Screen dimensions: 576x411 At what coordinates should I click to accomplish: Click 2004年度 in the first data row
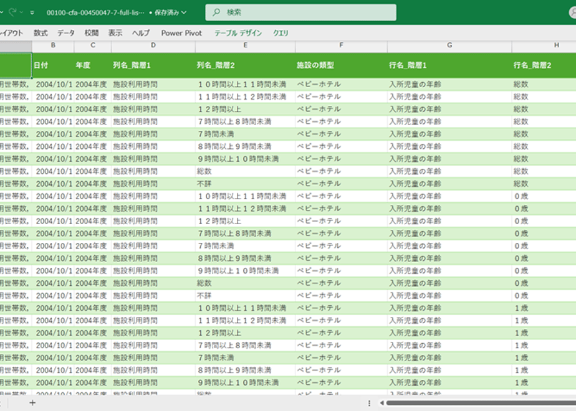(91, 85)
